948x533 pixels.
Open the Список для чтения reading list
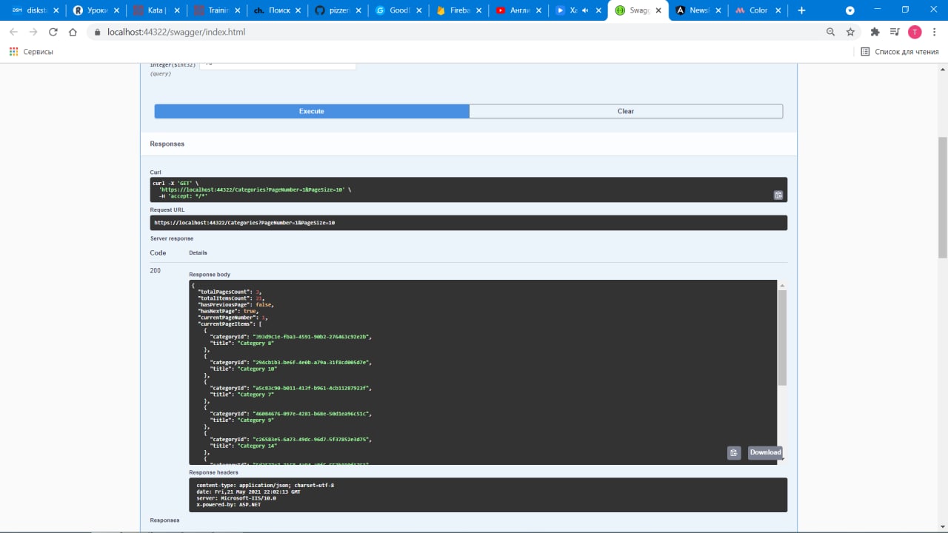click(900, 52)
